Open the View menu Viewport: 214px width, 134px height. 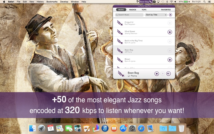point(32,2)
